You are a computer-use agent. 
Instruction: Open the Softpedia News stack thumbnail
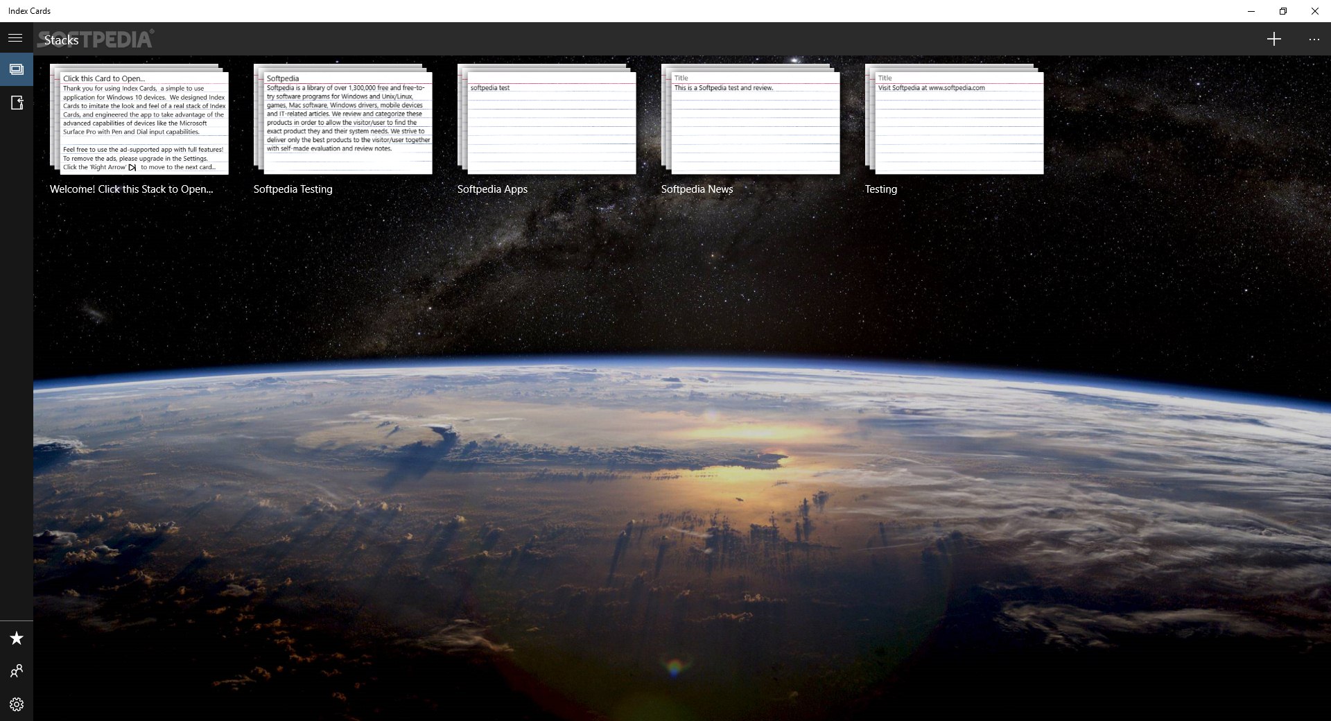(751, 119)
